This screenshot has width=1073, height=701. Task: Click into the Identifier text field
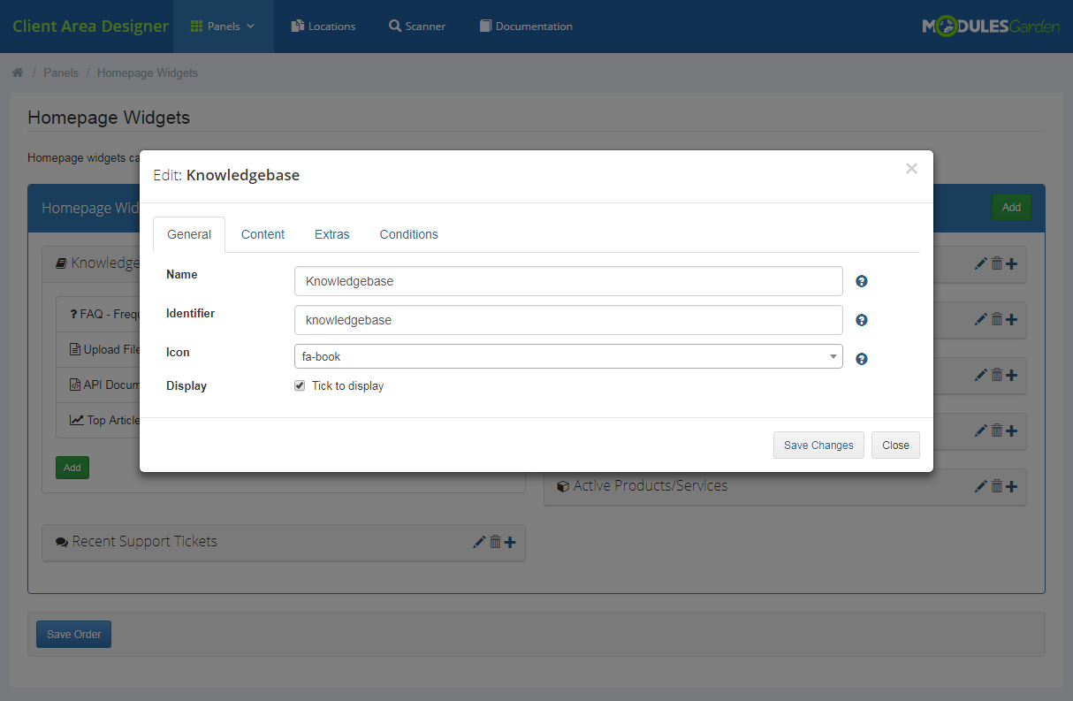[x=567, y=320]
